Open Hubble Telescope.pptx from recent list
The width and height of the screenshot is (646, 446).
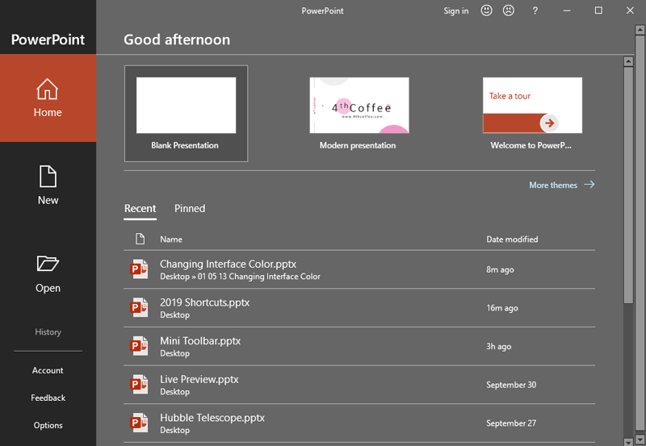click(359, 423)
